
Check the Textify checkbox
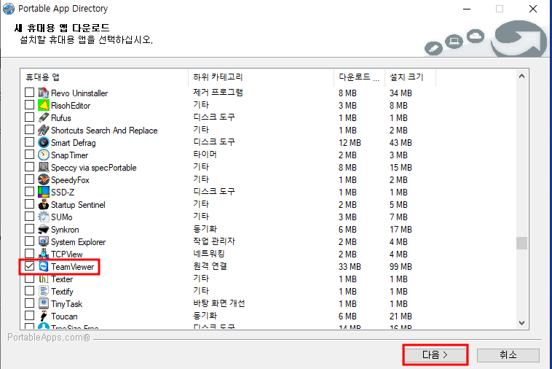click(x=30, y=291)
